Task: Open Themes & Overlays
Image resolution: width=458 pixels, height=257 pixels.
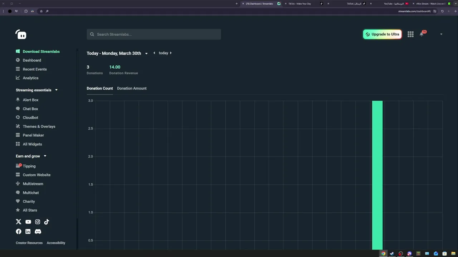Action: [x=39, y=126]
